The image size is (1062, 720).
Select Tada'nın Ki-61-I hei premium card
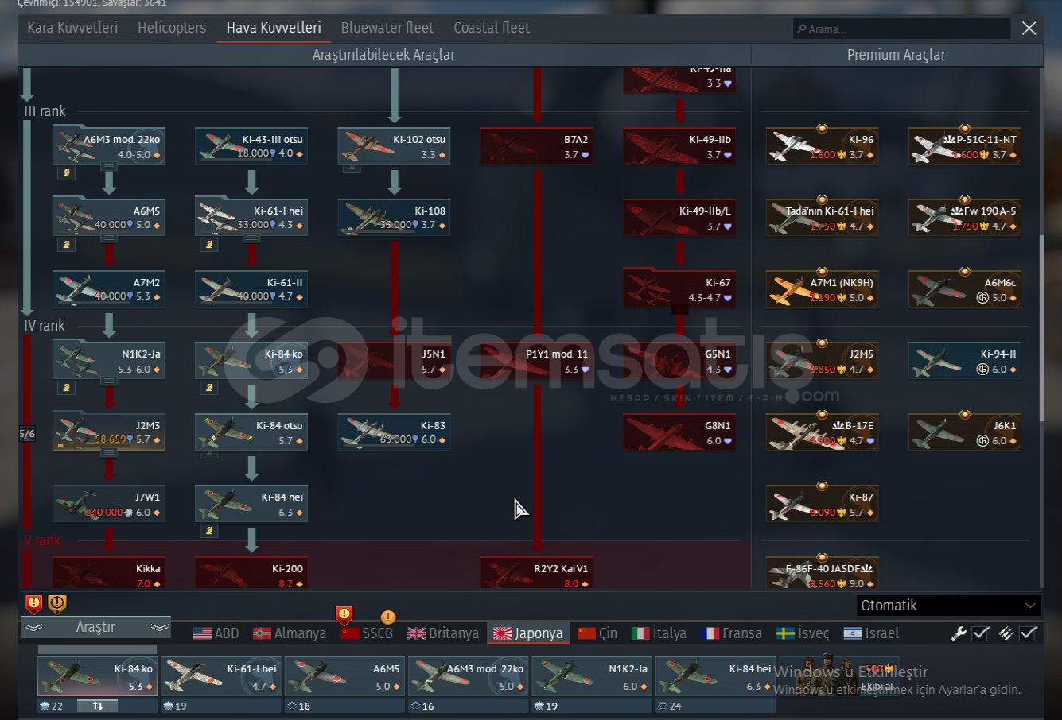point(822,218)
